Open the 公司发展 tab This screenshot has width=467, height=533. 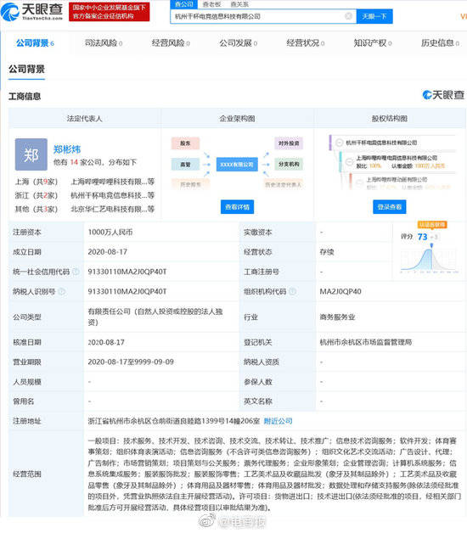pyautogui.click(x=238, y=43)
